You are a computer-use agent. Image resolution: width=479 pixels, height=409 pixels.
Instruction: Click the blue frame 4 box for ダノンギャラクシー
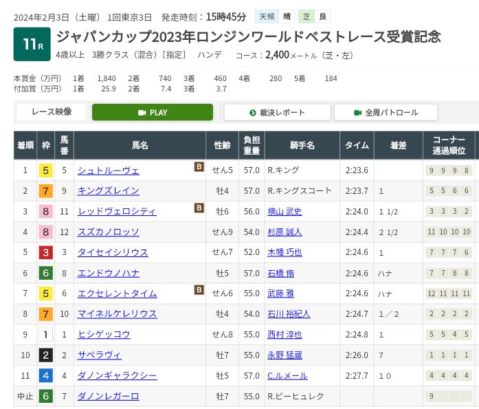[x=45, y=376]
